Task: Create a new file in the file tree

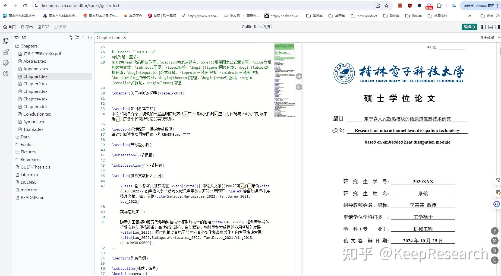Action: pos(70,37)
